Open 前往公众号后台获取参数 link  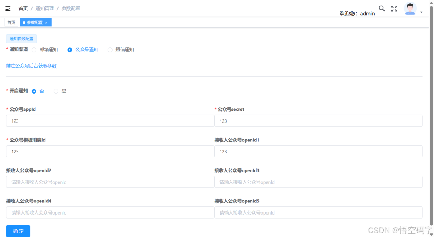[31, 66]
